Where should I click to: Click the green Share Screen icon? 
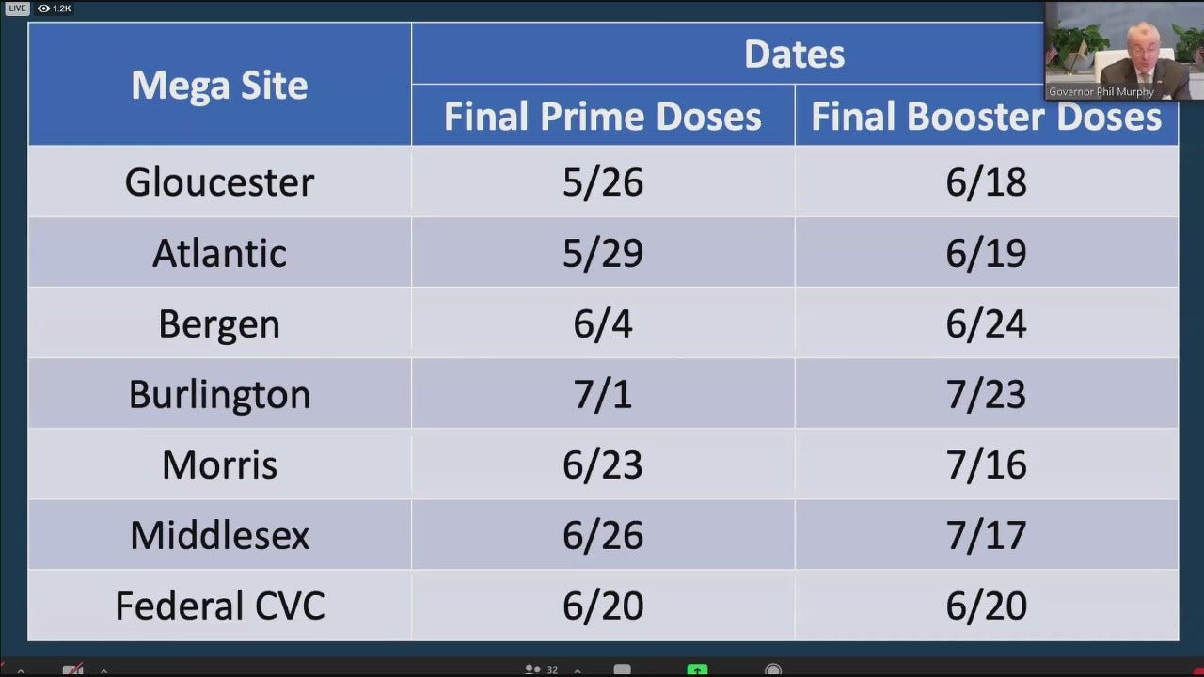tap(697, 670)
